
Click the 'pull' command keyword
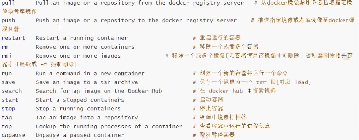click(8, 3)
